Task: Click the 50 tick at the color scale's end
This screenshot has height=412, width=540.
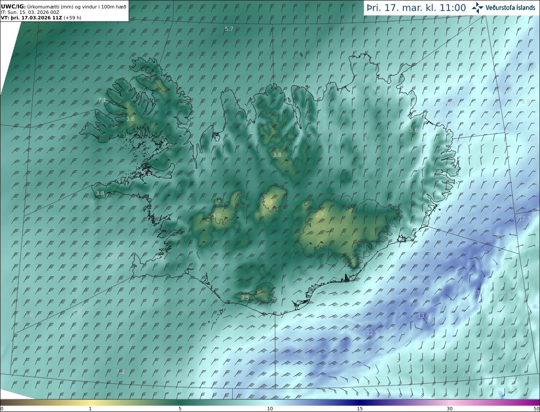Action: click(x=537, y=409)
